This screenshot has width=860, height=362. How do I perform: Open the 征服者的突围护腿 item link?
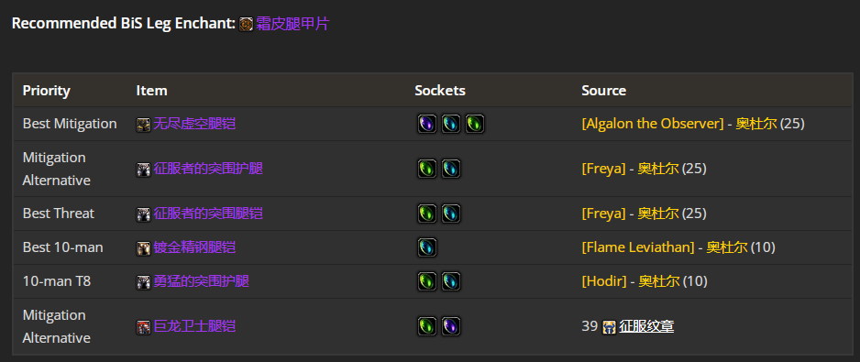pos(208,169)
